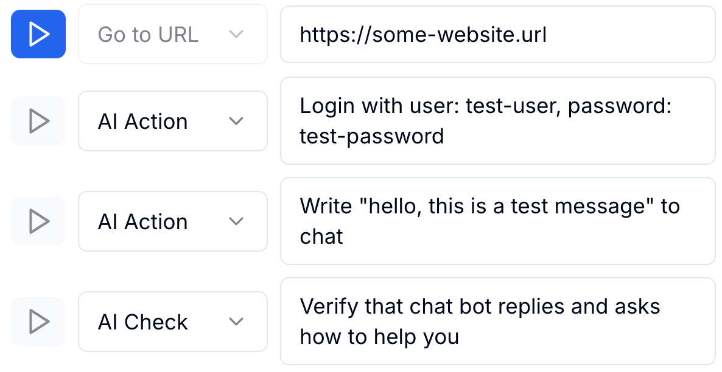This screenshot has width=722, height=372.
Task: Open the AI Check step type dropdown
Action: [x=172, y=322]
